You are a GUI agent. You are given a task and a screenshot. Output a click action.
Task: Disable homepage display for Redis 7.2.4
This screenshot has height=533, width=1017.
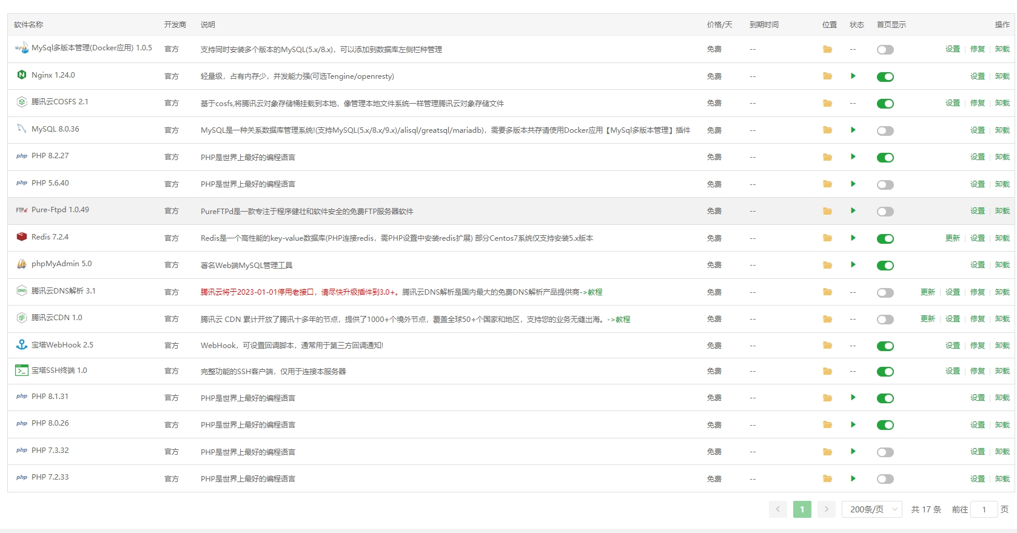[x=885, y=239]
